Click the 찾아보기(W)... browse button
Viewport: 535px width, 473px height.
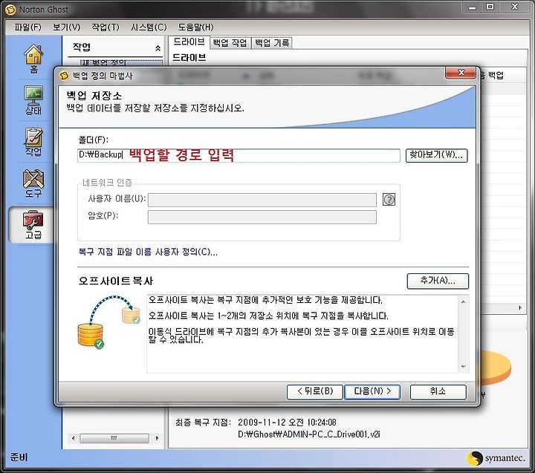coord(436,155)
